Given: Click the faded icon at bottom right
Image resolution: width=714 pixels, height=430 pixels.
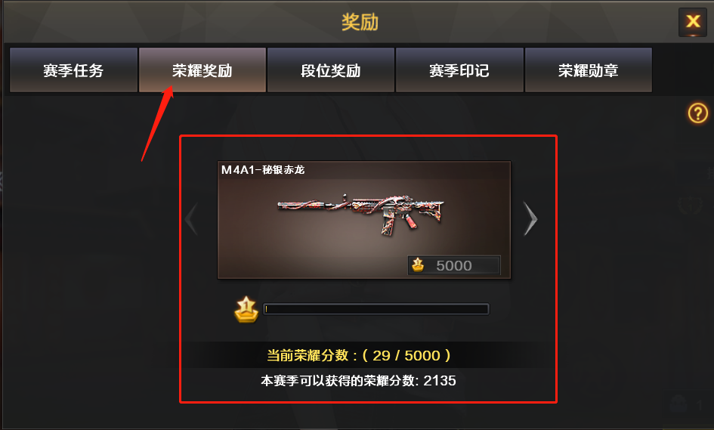Looking at the screenshot, I should point(679,404).
